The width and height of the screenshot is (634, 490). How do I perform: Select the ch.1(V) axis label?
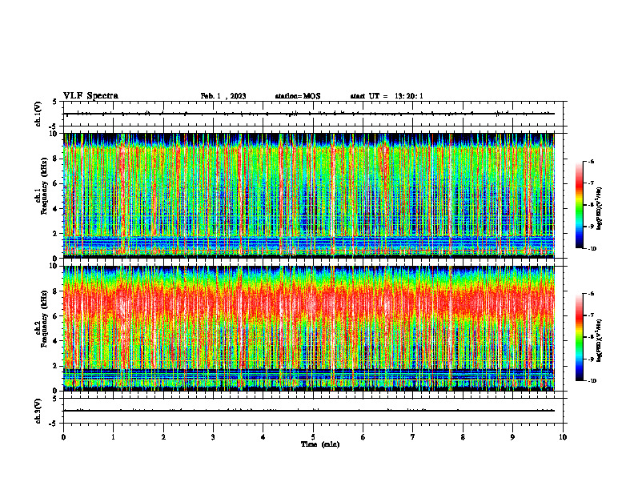[38, 114]
